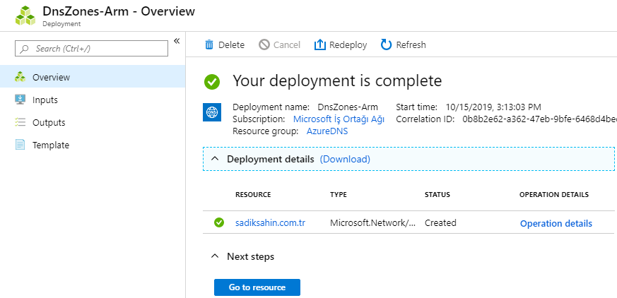Click the Inputs monitor icon in sidebar
This screenshot has width=617, height=298.
click(20, 100)
